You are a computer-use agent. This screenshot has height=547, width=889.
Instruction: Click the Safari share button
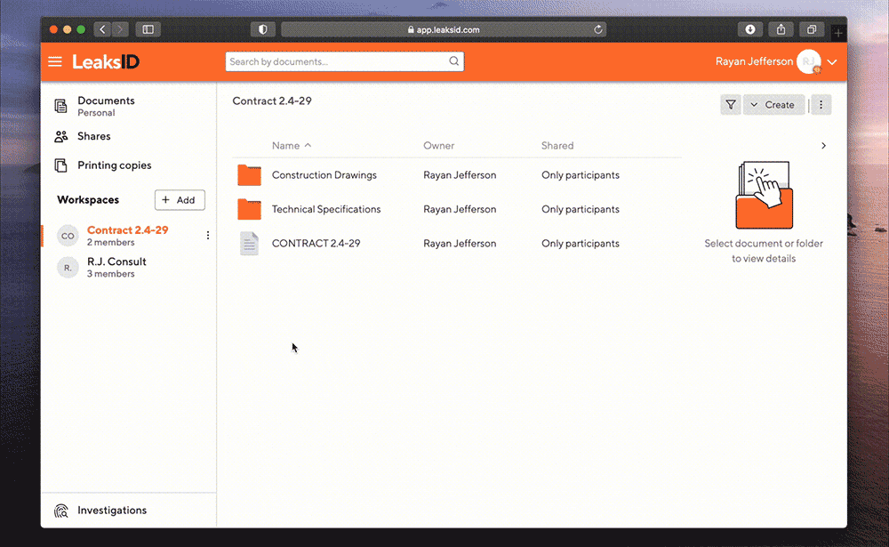(x=781, y=29)
